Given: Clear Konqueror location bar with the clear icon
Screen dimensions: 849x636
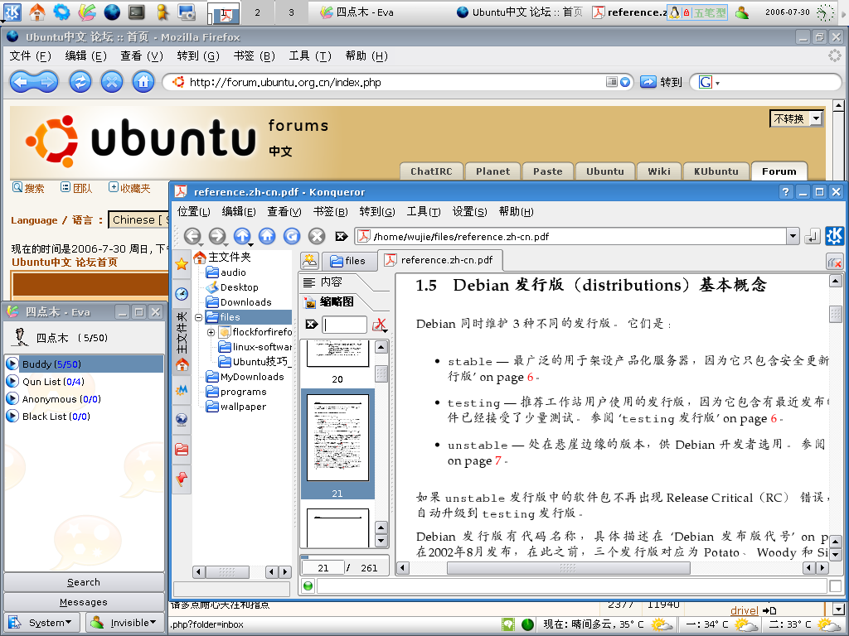Looking at the screenshot, I should point(341,236).
